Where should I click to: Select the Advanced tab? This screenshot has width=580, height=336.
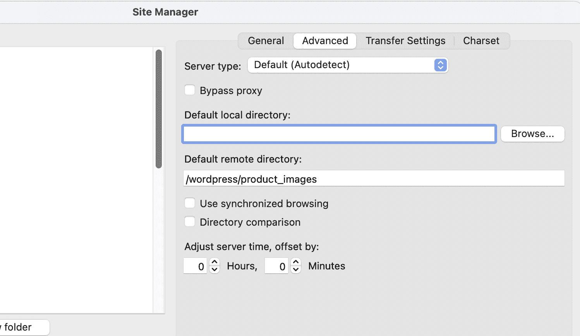[x=325, y=41]
